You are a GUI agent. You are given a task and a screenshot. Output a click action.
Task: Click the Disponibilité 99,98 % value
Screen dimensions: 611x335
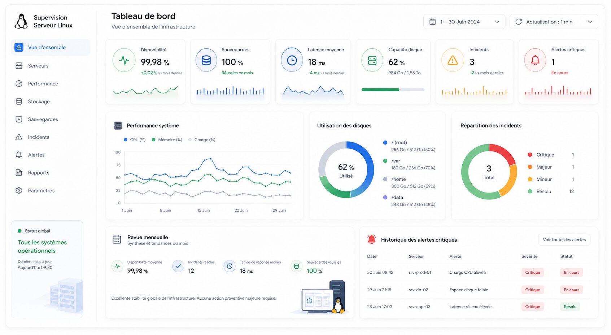point(155,62)
